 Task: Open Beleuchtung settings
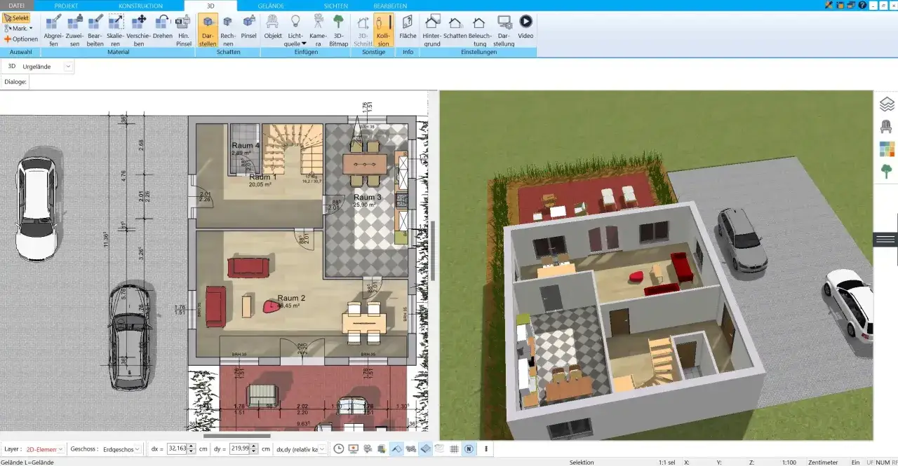[x=480, y=30]
